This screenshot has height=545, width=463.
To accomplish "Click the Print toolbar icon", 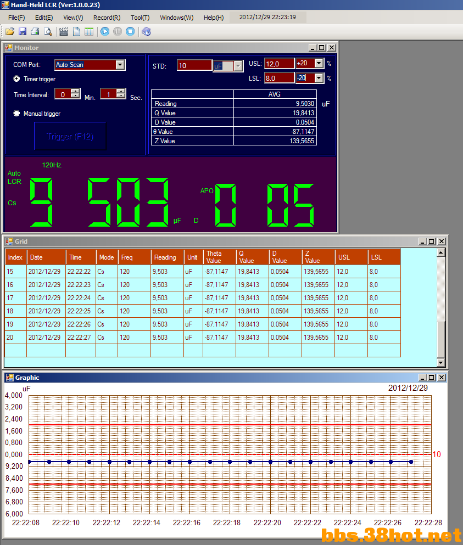I will [35, 32].
